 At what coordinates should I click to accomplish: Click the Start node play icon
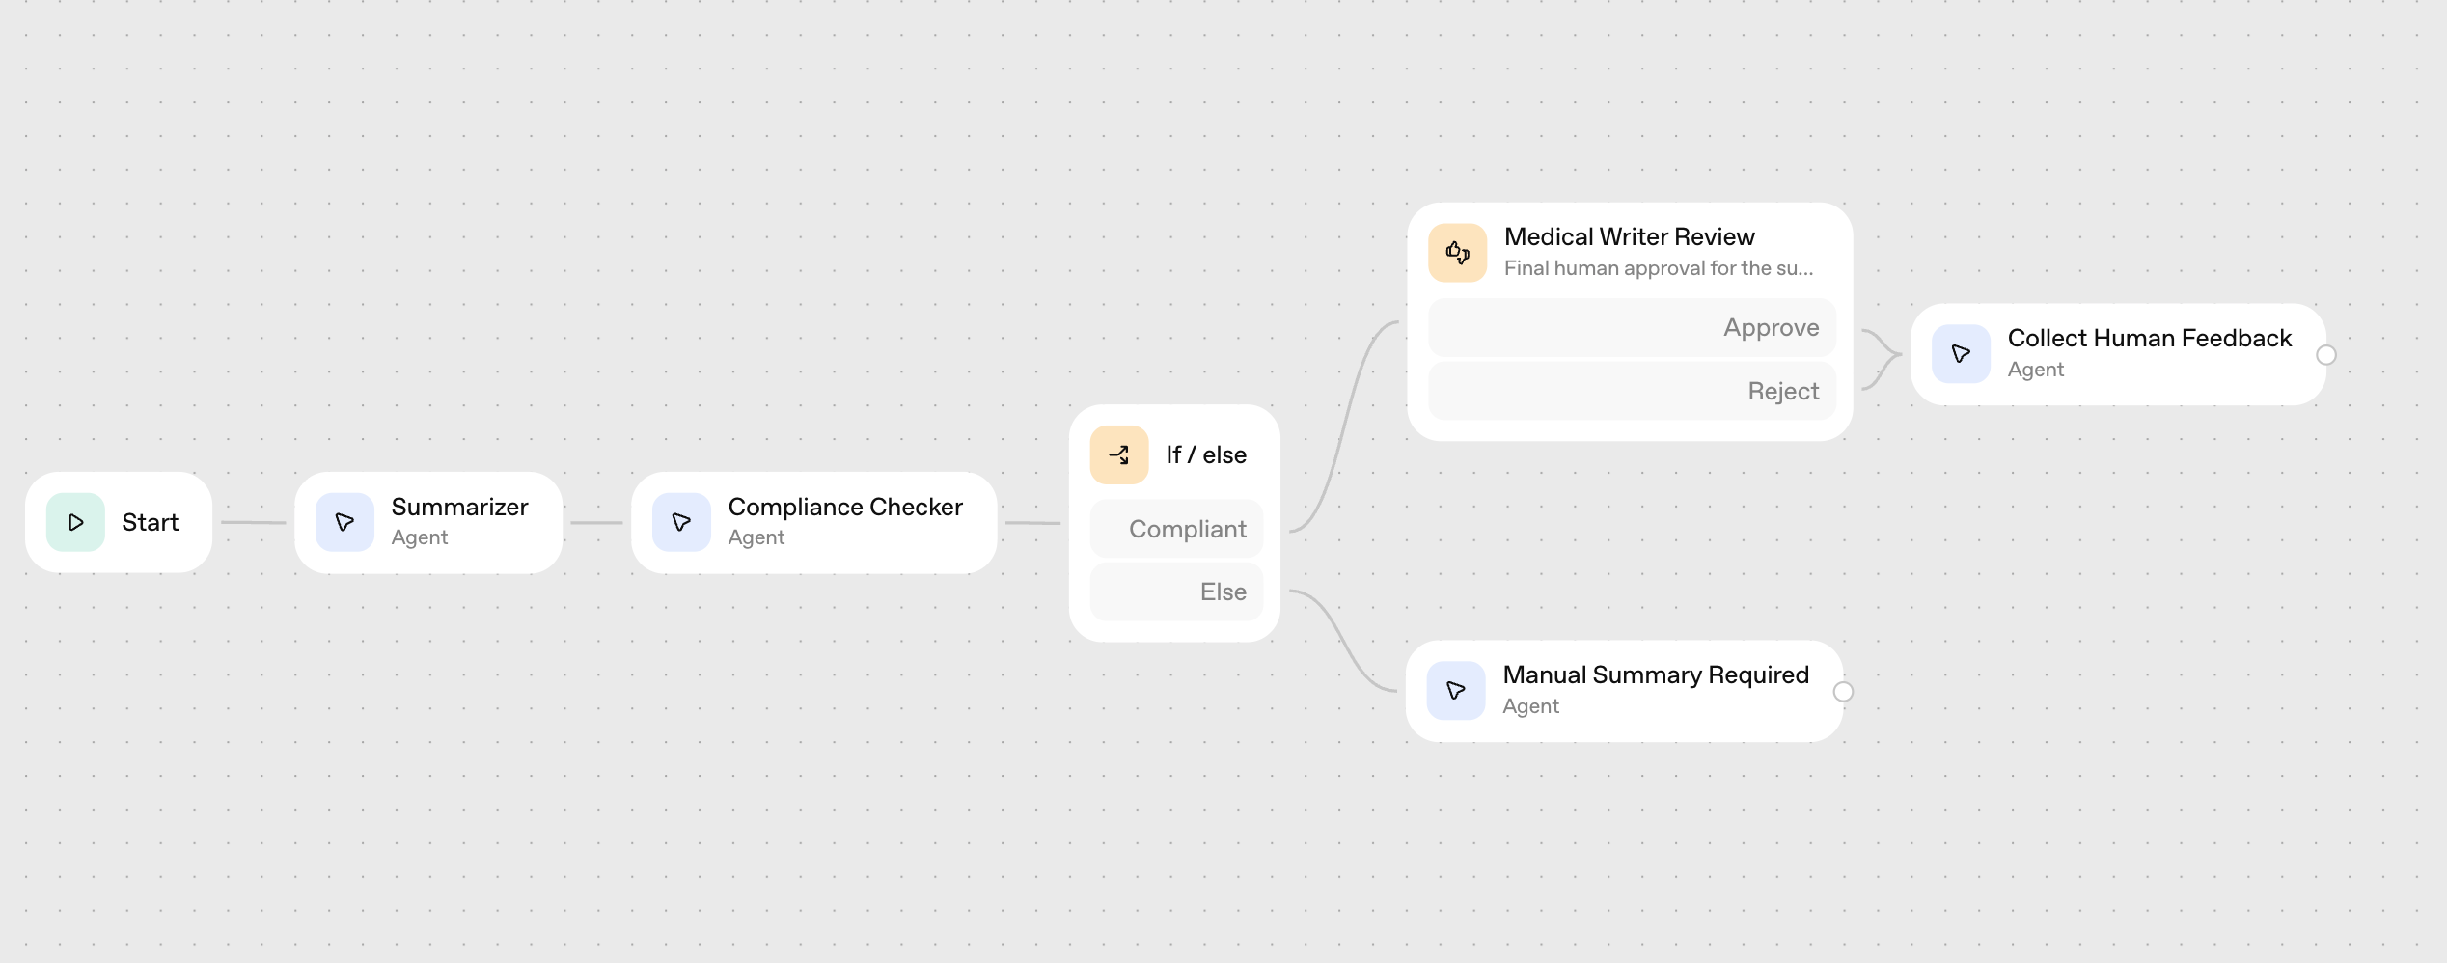75,522
